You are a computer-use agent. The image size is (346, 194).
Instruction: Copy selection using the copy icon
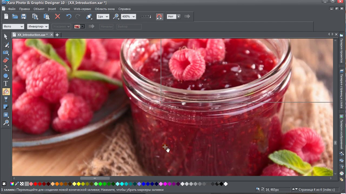pyautogui.click(x=35, y=16)
